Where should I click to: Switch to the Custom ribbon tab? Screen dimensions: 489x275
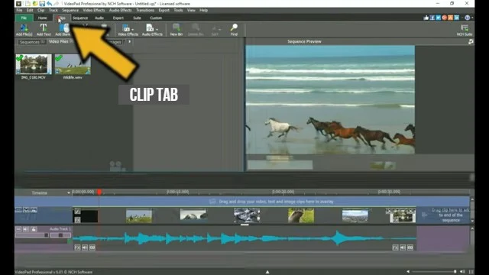click(156, 18)
